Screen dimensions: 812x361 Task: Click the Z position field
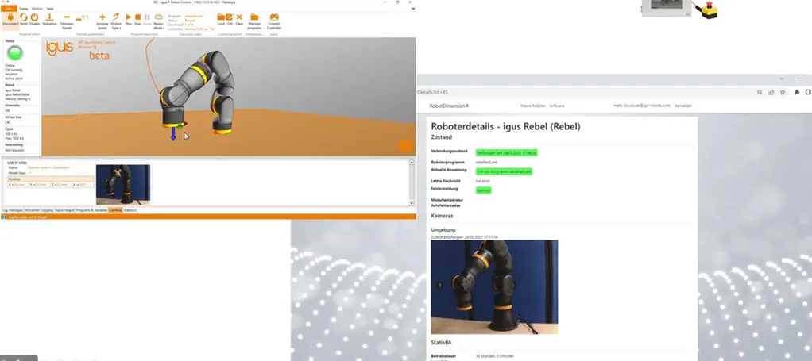[60, 185]
